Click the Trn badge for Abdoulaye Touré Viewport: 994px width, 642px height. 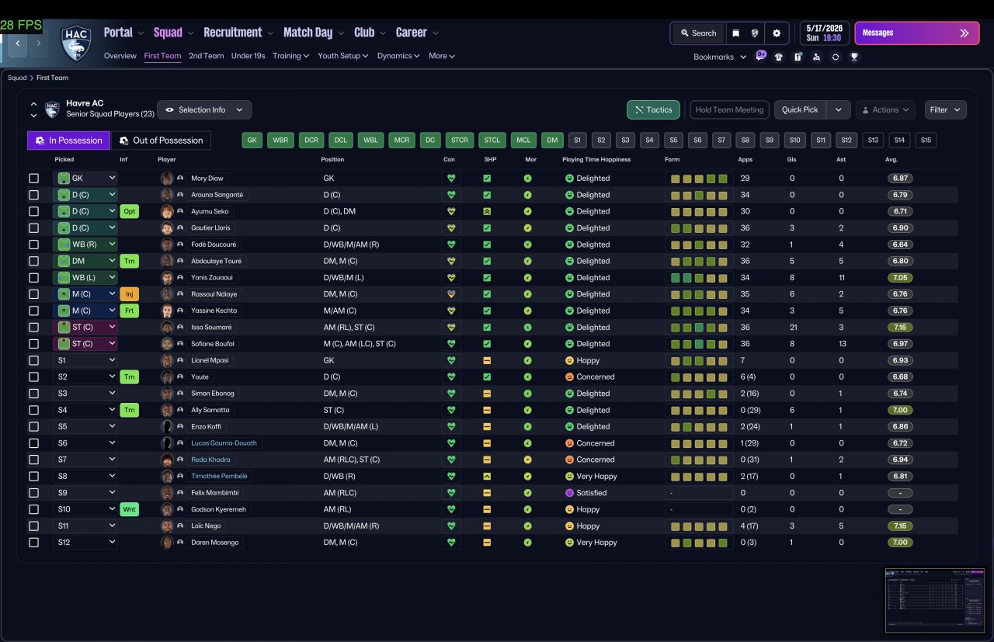129,261
